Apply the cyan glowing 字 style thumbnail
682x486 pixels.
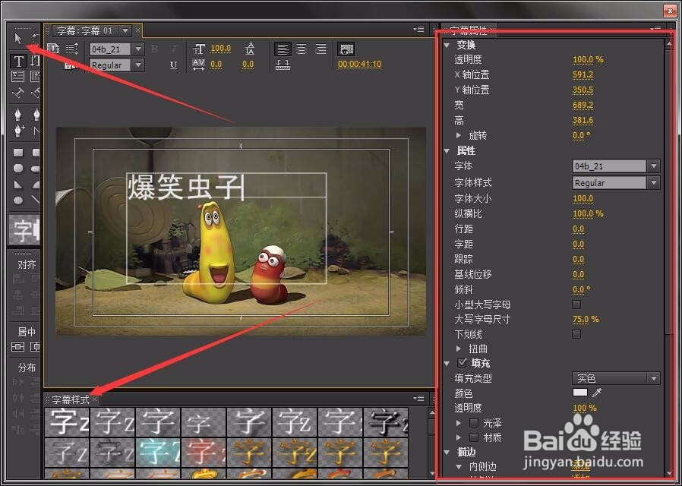point(158,452)
